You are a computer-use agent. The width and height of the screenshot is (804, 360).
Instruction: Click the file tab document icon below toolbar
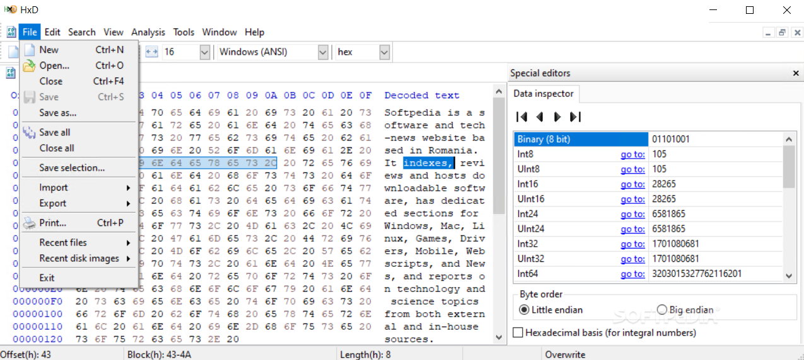point(11,73)
